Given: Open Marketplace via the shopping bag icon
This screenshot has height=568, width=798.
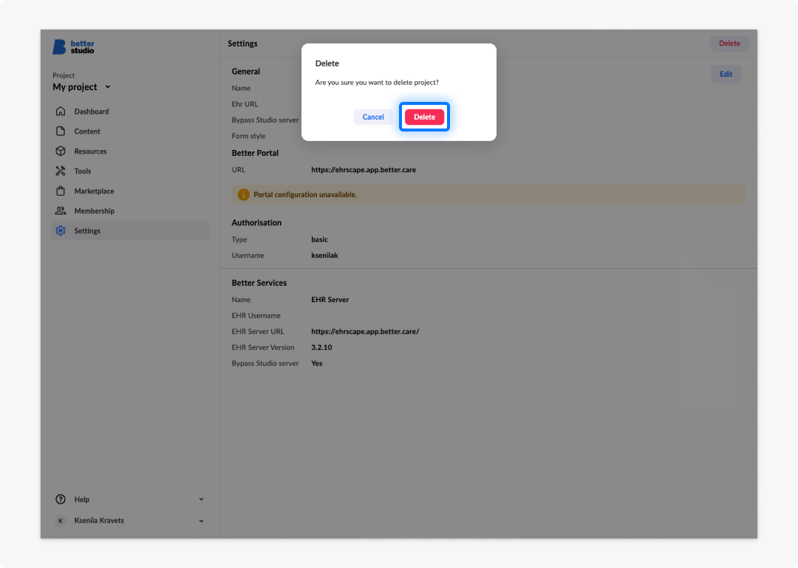Looking at the screenshot, I should [x=61, y=191].
